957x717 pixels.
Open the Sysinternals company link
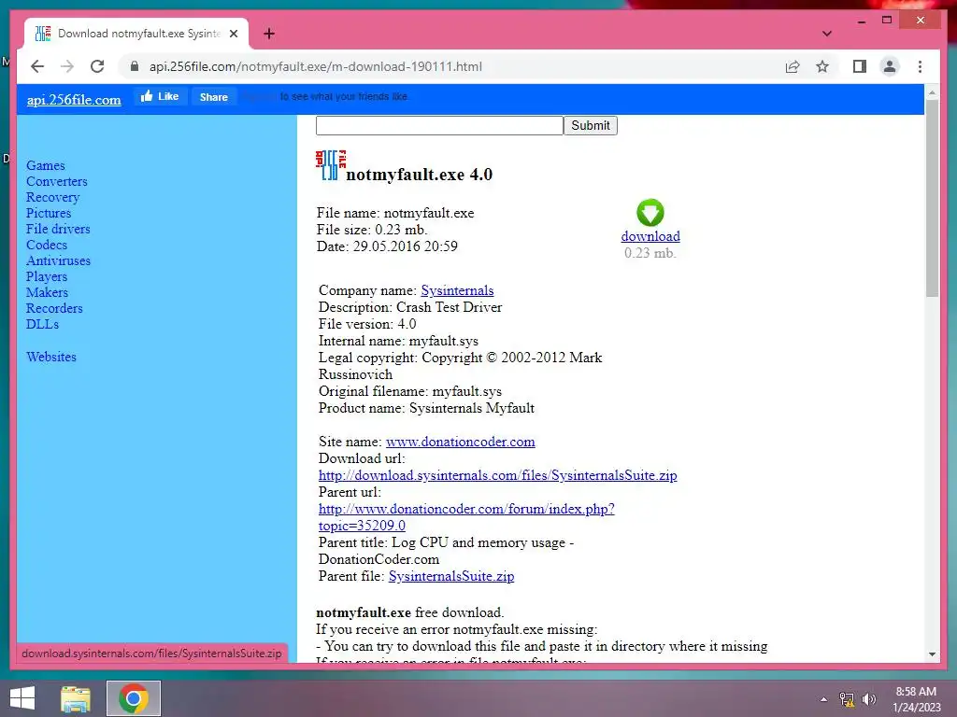pos(457,291)
